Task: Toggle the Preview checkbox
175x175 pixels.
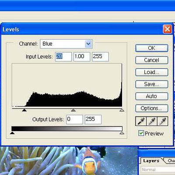Action: 141,133
